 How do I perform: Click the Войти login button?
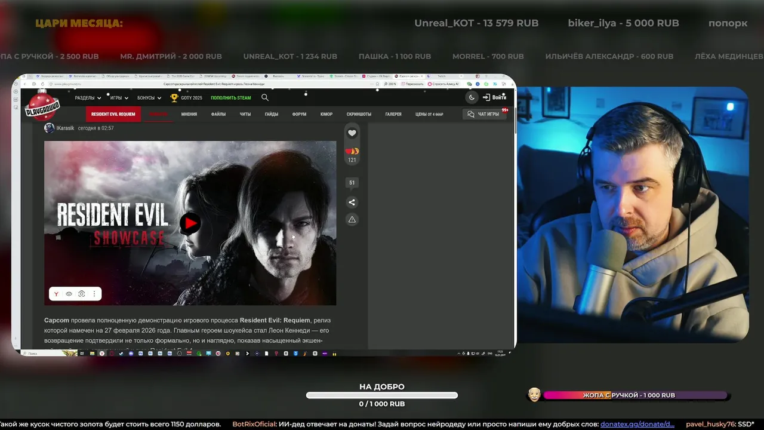495,97
